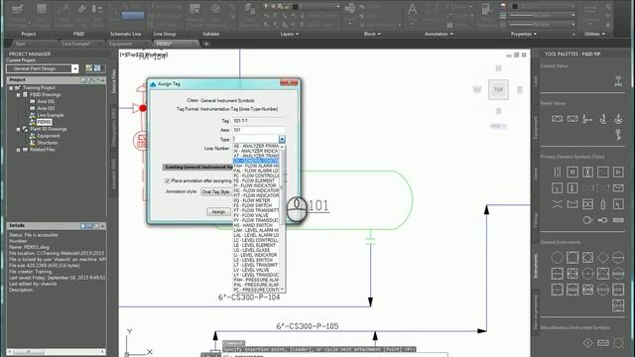Click the TOP face of the ViewCube
This screenshot has height=357, width=635.
(x=498, y=89)
